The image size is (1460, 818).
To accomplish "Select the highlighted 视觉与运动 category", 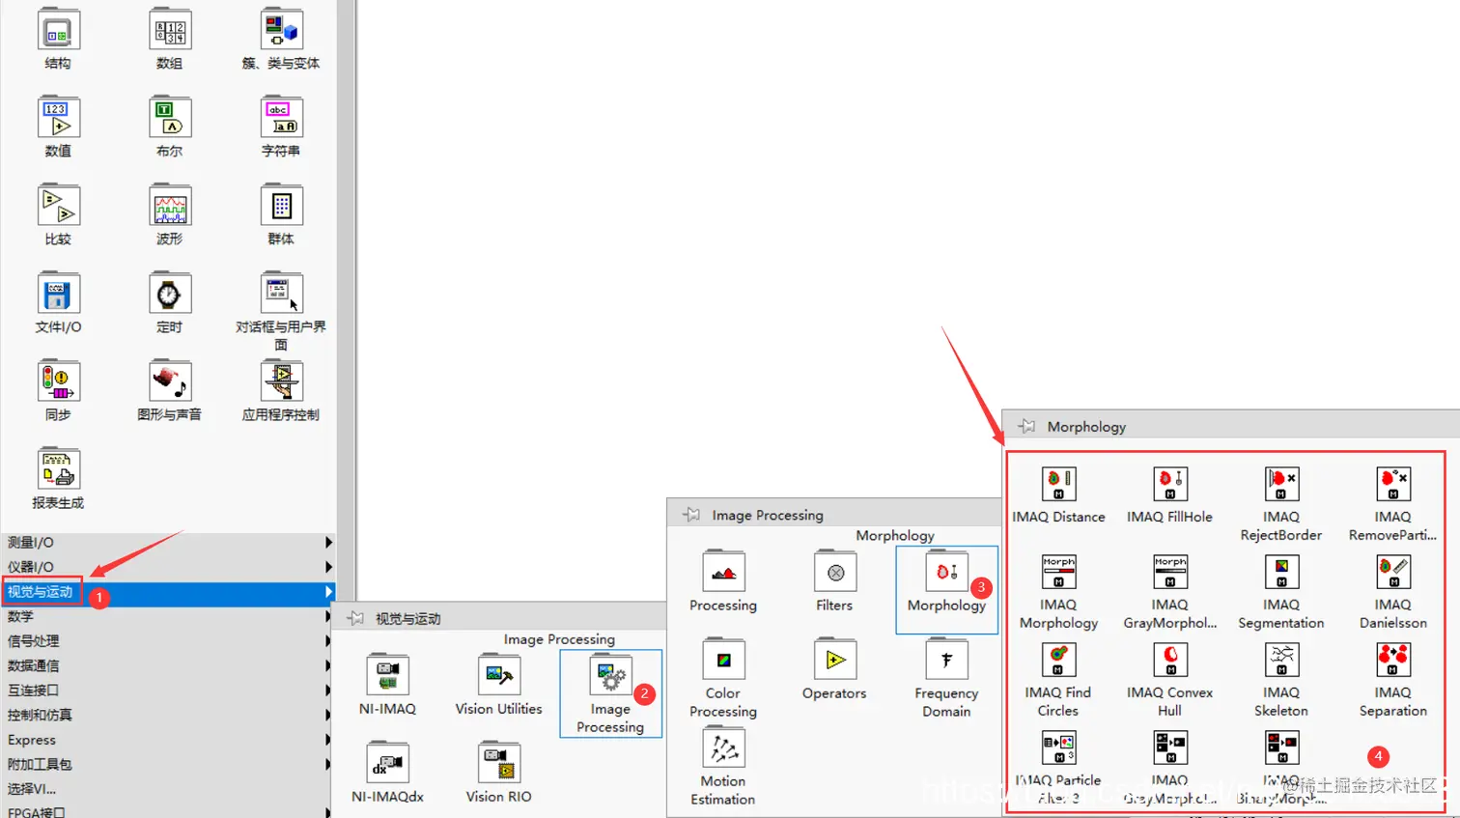I will pos(168,592).
